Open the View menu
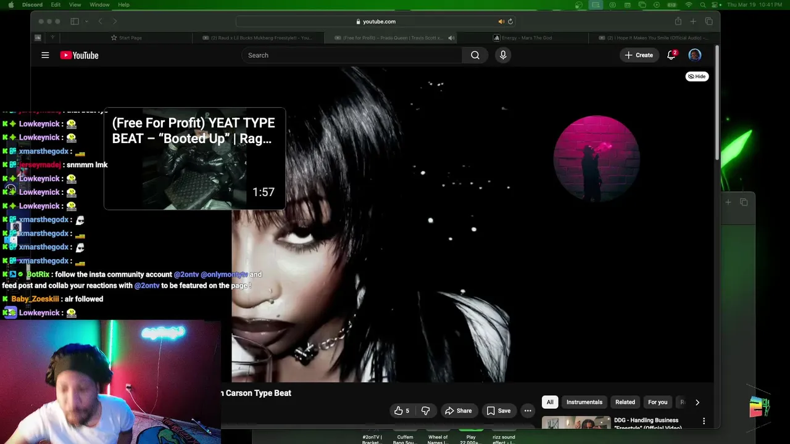Screen dimensions: 790x444 [75, 5]
